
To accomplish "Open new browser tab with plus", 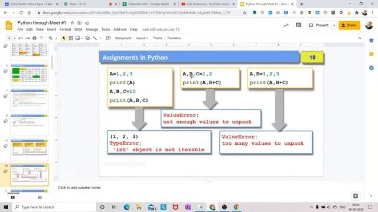I will [301, 4].
